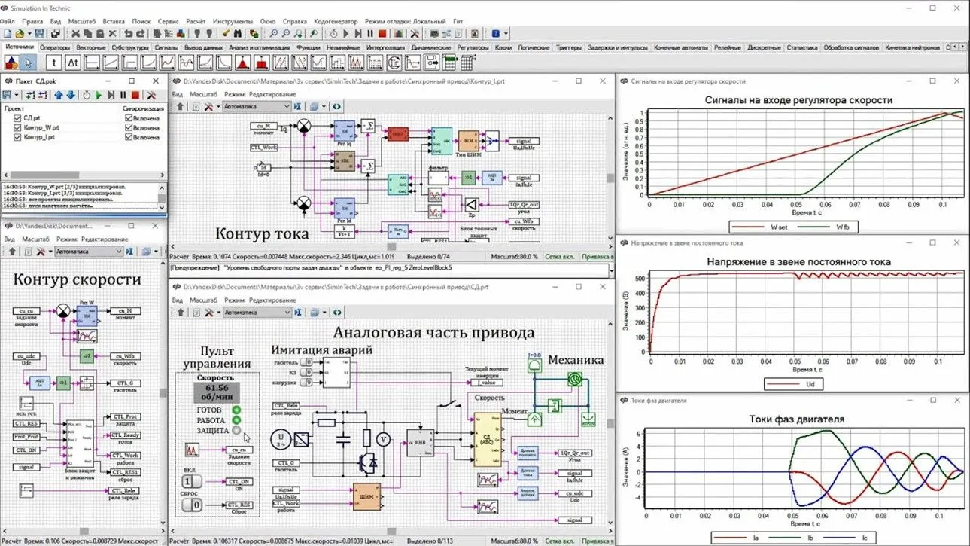The width and height of the screenshot is (970, 546).
Task: Switch to the Регуляторы palette tab
Action: pos(473,47)
